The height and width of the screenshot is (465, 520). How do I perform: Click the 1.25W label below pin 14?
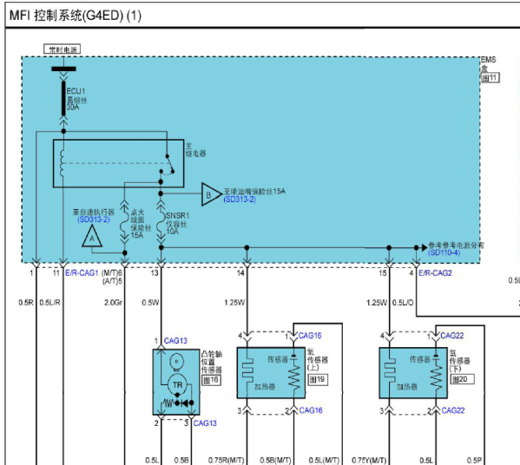234,303
